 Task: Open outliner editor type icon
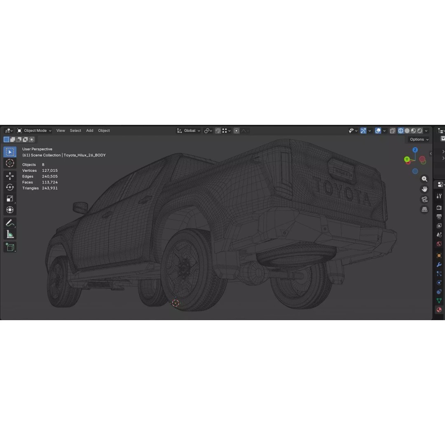click(x=441, y=131)
